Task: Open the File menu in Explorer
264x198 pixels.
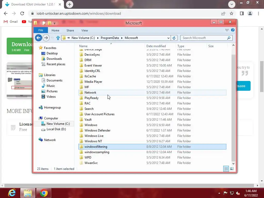Action: 41,30
